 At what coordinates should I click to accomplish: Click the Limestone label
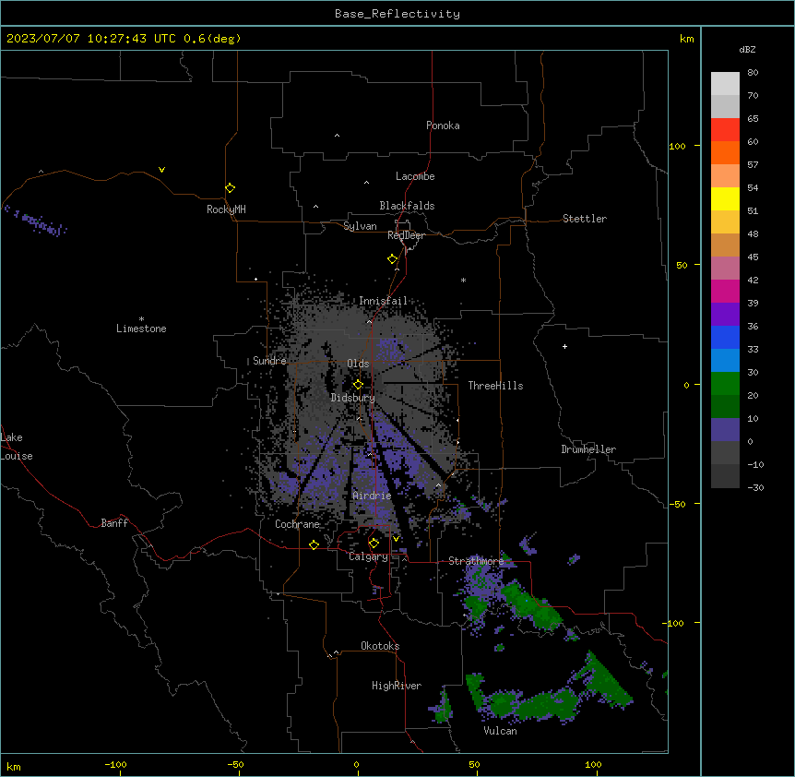[x=141, y=329]
